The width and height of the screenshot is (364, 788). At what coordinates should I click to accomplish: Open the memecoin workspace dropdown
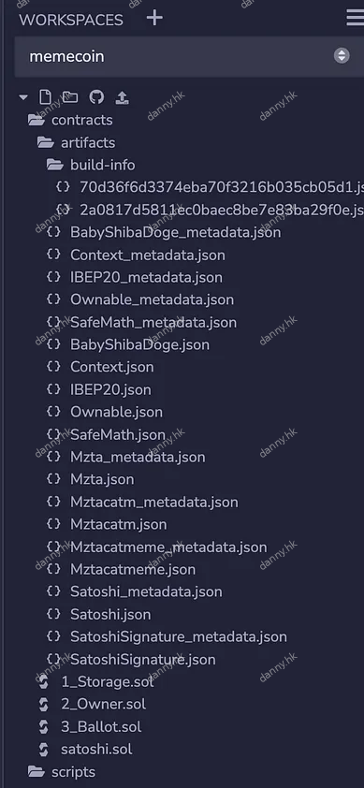click(x=189, y=56)
